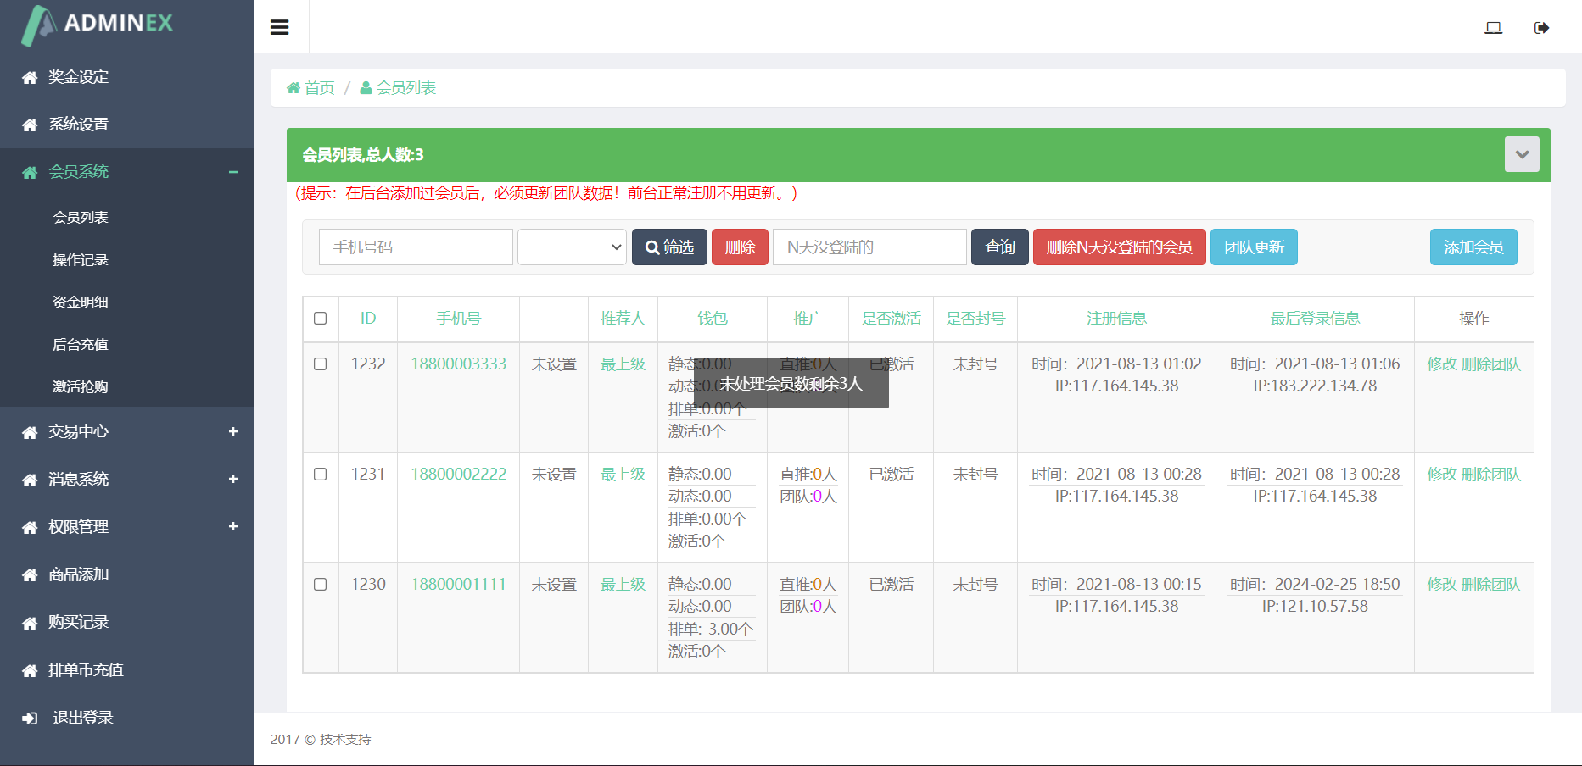
Task: Click the 手机号 column header
Action: coord(459,318)
